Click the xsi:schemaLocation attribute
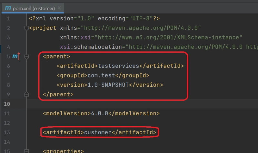The image size is (258, 153). pyautogui.click(x=91, y=47)
